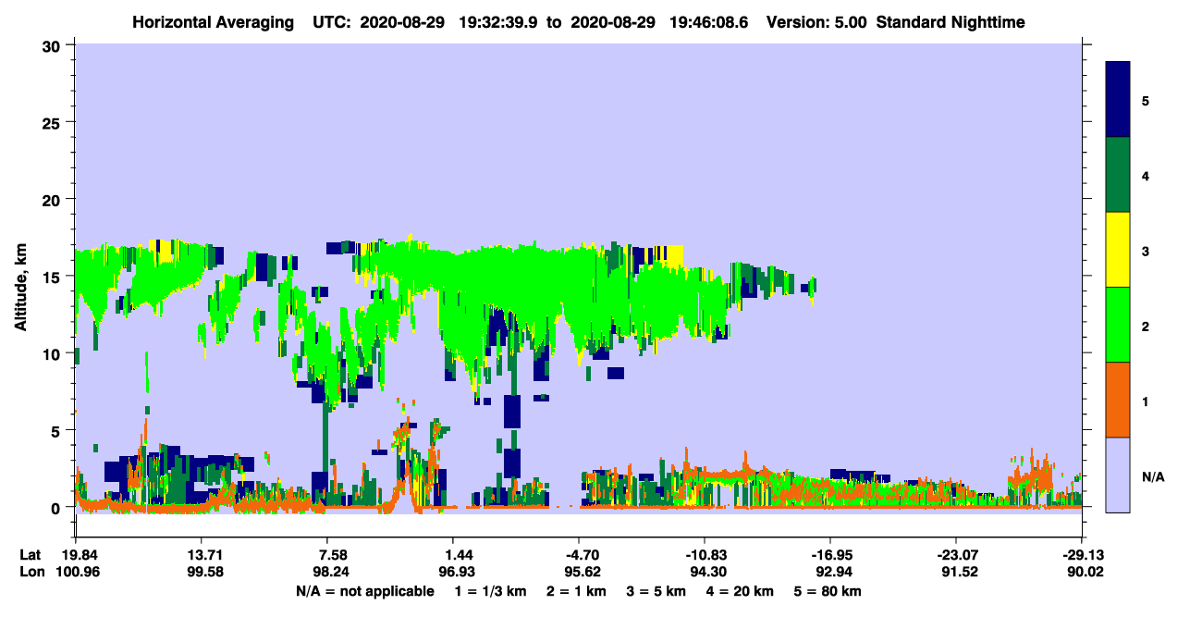
Task: Click legend text '4 = 20 km'
Action: (x=739, y=591)
